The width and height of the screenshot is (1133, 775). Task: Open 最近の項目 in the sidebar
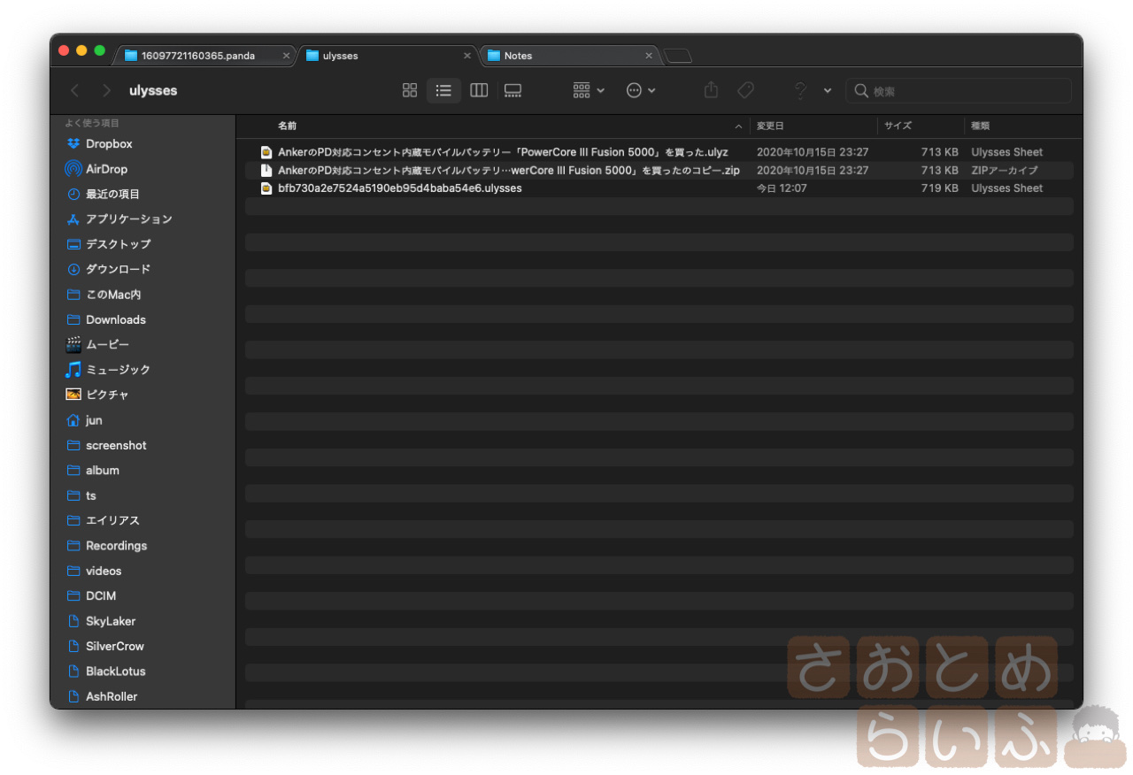(x=112, y=194)
